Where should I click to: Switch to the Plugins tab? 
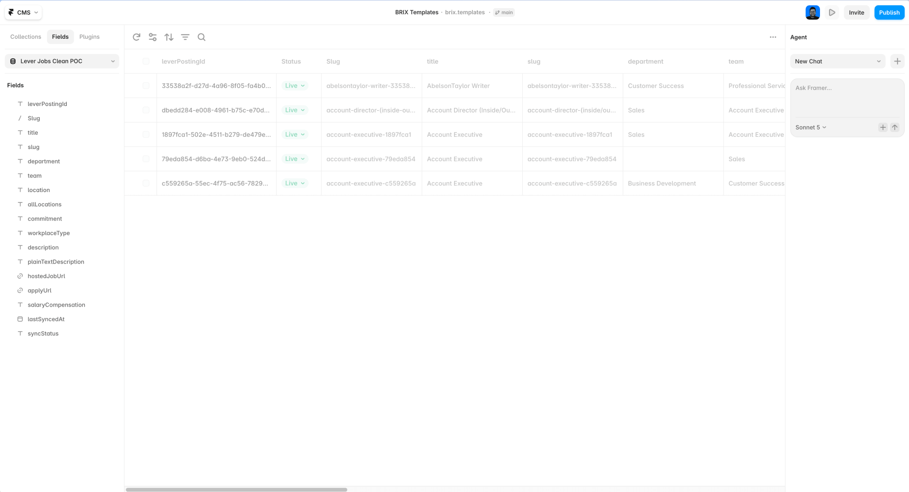click(89, 37)
